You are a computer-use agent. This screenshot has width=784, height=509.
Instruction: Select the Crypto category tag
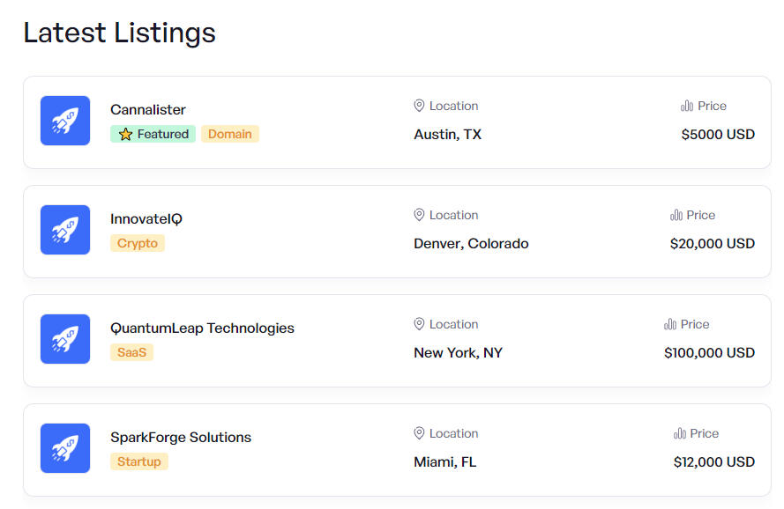tap(138, 244)
